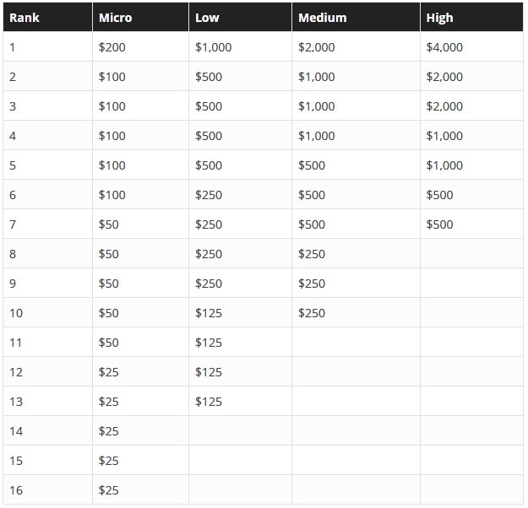
Task: Click the $125 Low prize for rank 13
Action: click(241, 401)
